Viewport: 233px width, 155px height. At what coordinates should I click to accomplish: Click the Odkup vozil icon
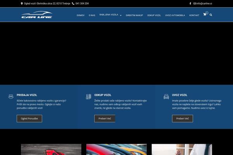coord(89,96)
